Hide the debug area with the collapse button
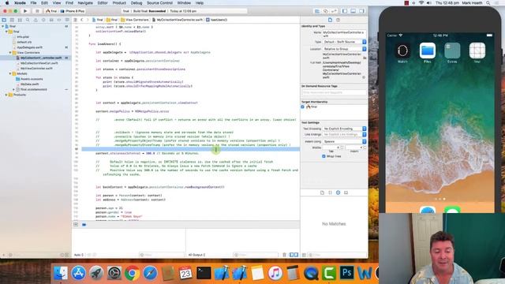The image size is (505, 284). coord(76,224)
